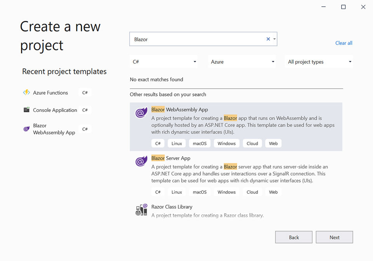Open the All project types dropdown
This screenshot has width=373, height=261.
[319, 62]
